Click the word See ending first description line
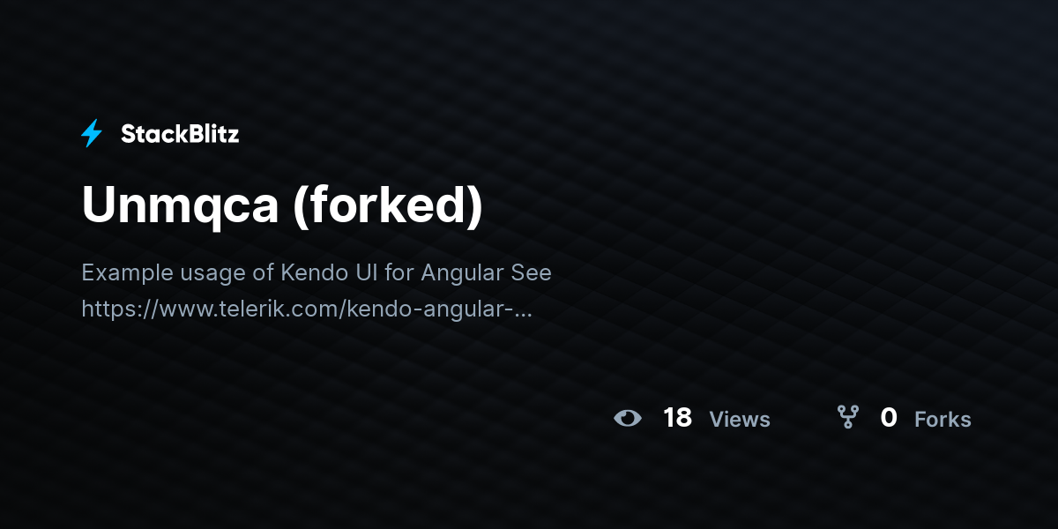1058x529 pixels. pyautogui.click(x=532, y=273)
